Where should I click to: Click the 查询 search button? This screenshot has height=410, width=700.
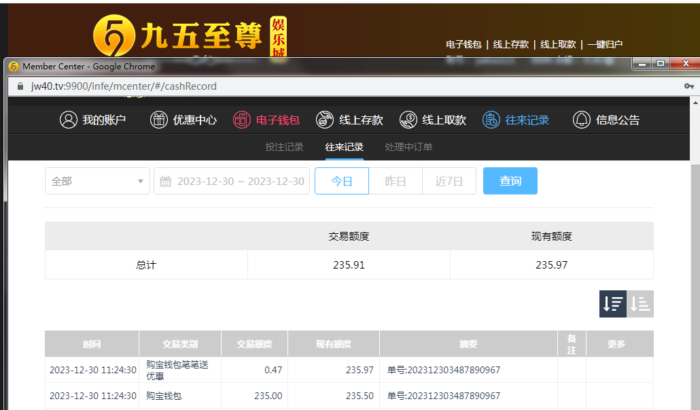point(510,181)
